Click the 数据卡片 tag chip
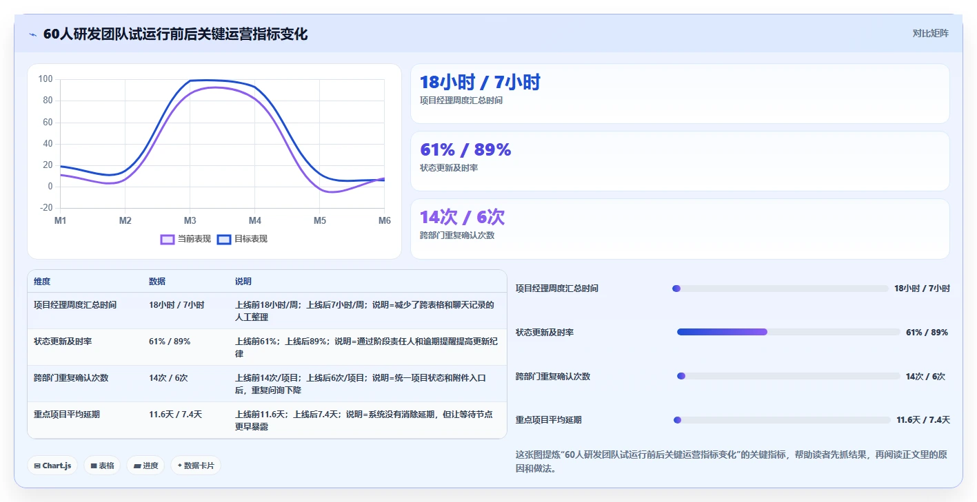Image resolution: width=977 pixels, height=502 pixels. point(196,466)
